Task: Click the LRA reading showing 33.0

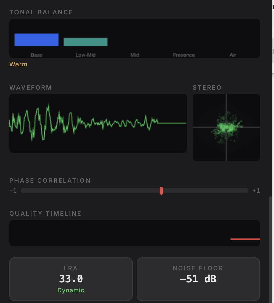Action: 71,279
